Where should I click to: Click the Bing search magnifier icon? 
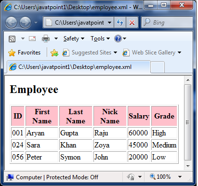click(x=147, y=22)
